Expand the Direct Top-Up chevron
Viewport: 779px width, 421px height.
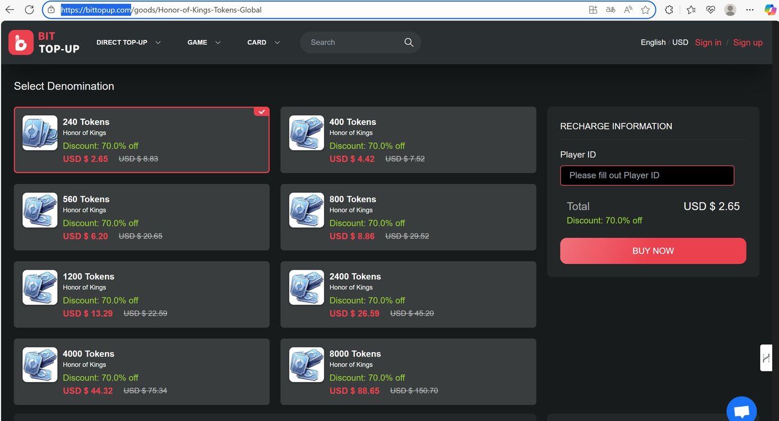coord(158,42)
